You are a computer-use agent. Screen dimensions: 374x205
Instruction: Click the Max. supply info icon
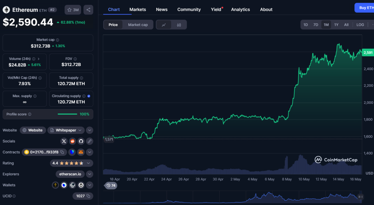[x=35, y=96]
